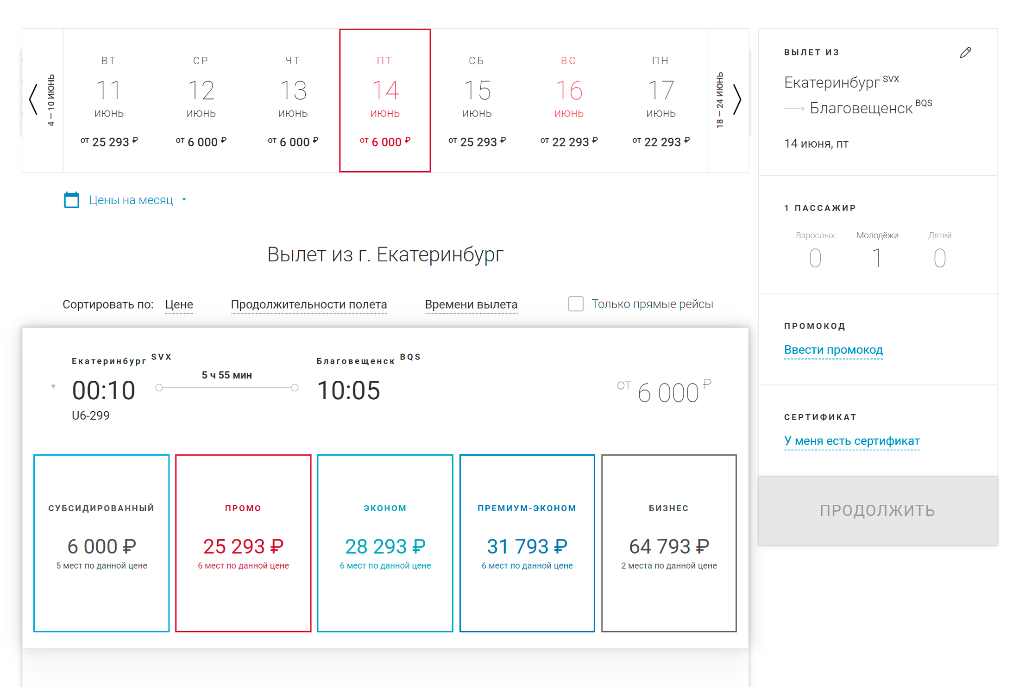Screen dimensions: 1019x687
Task: Sort by Продолжительности полета
Action: pyautogui.click(x=309, y=304)
